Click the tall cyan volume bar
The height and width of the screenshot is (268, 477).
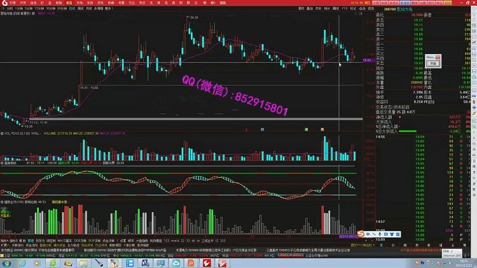[324, 147]
